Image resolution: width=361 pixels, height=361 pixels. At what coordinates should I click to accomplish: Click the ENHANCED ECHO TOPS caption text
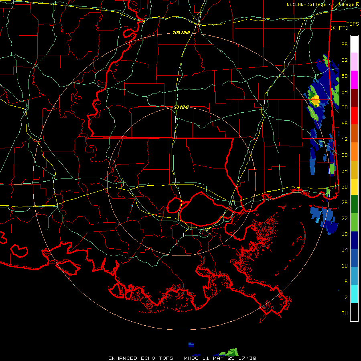click(x=141, y=358)
